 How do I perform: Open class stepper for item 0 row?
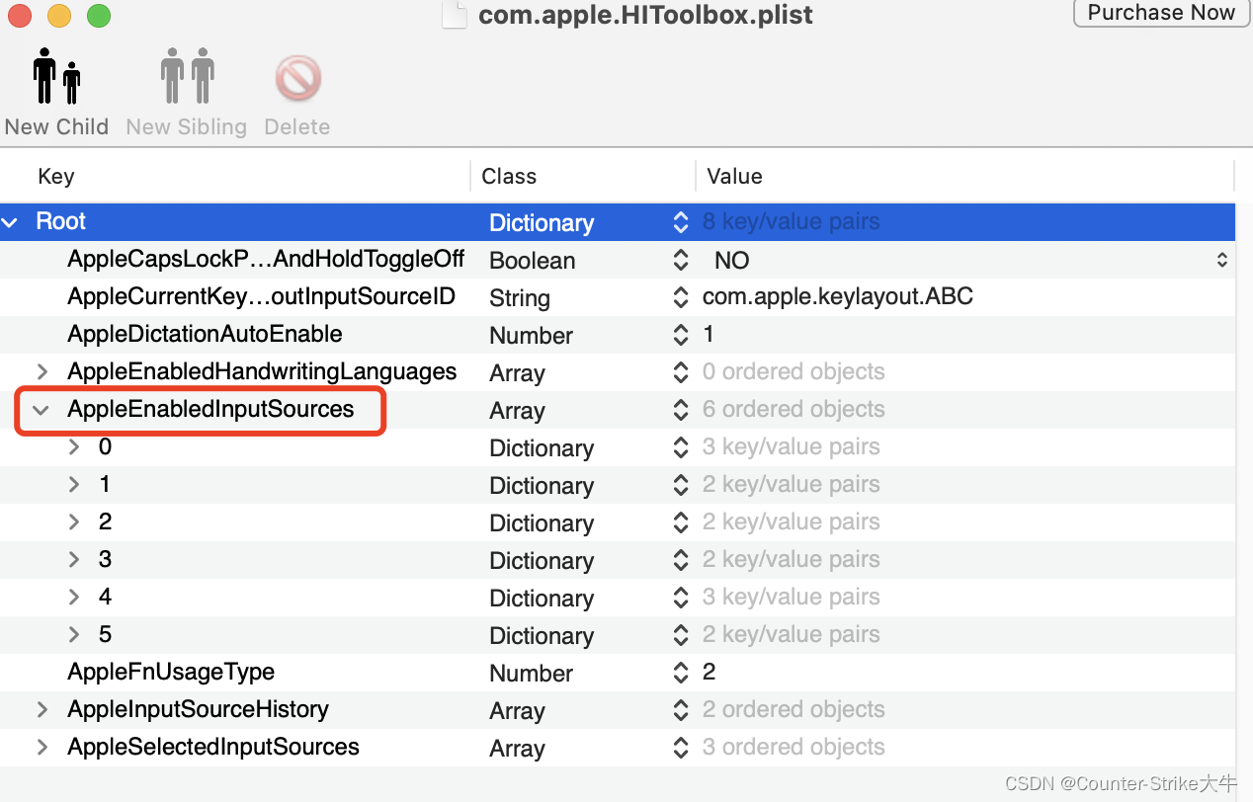click(681, 447)
